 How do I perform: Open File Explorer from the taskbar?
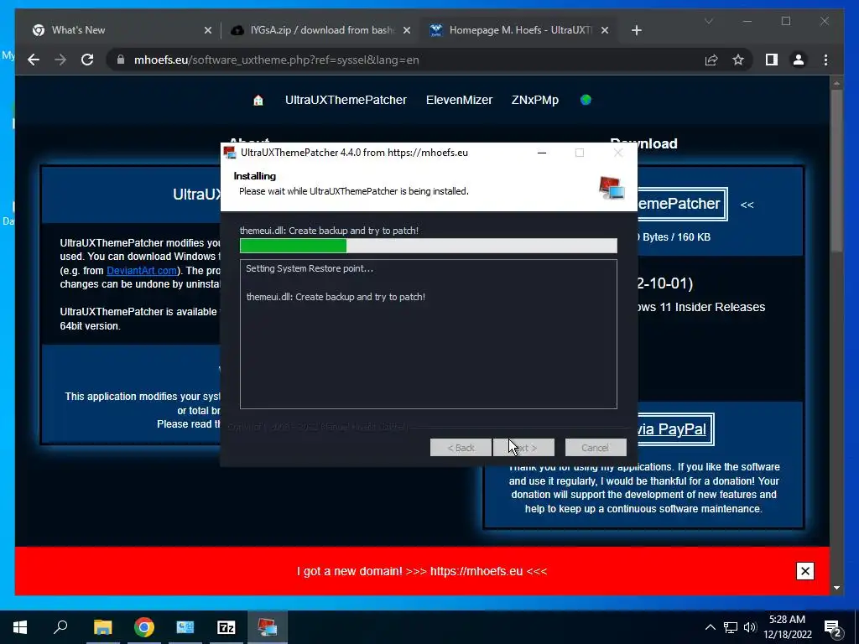pyautogui.click(x=102, y=627)
